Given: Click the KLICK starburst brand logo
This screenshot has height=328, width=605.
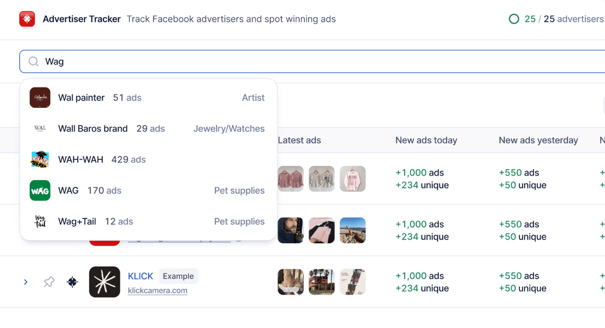Looking at the screenshot, I should (x=104, y=282).
